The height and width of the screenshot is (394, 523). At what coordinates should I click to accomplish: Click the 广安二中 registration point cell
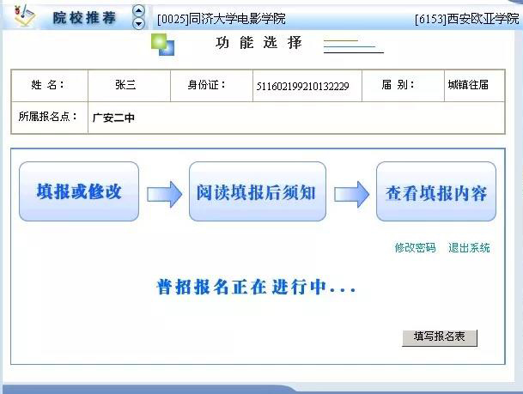[113, 118]
